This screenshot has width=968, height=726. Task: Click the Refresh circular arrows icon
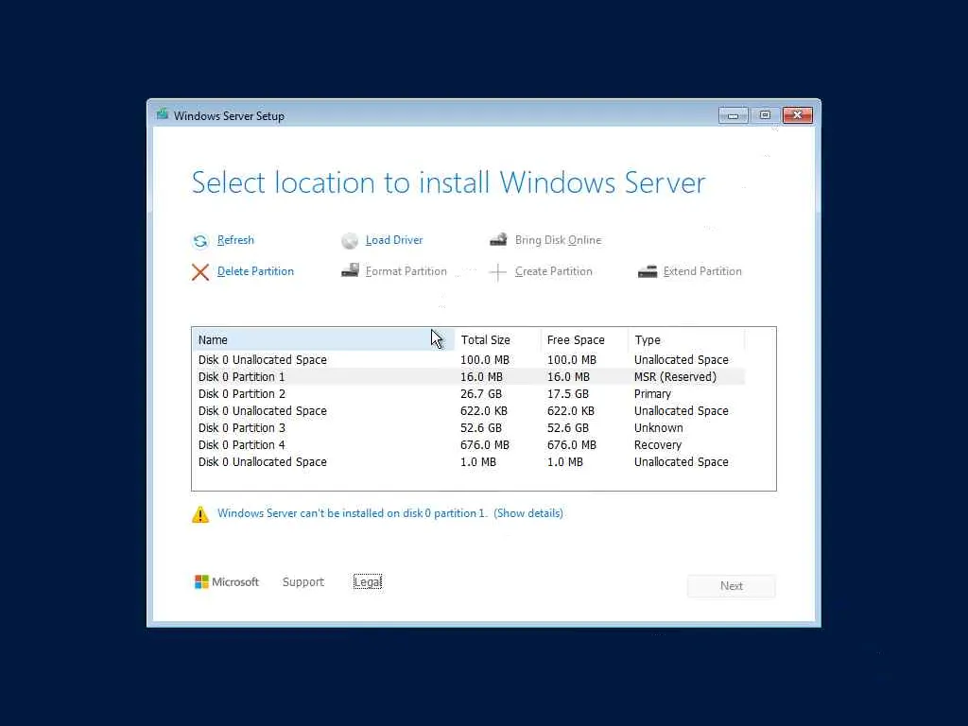click(200, 241)
